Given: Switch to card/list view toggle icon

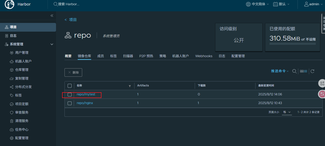Looking at the screenshot, I should (x=304, y=71).
